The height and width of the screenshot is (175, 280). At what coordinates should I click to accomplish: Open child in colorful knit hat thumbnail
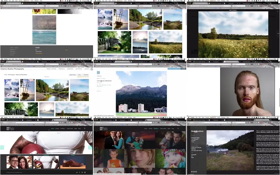coord(170,158)
